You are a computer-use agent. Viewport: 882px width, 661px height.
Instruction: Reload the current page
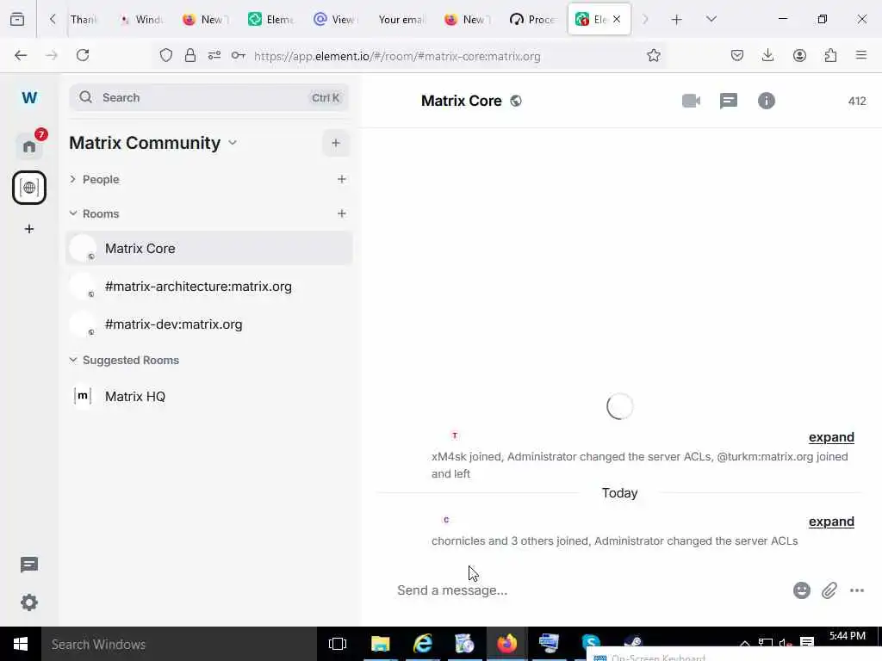(83, 55)
